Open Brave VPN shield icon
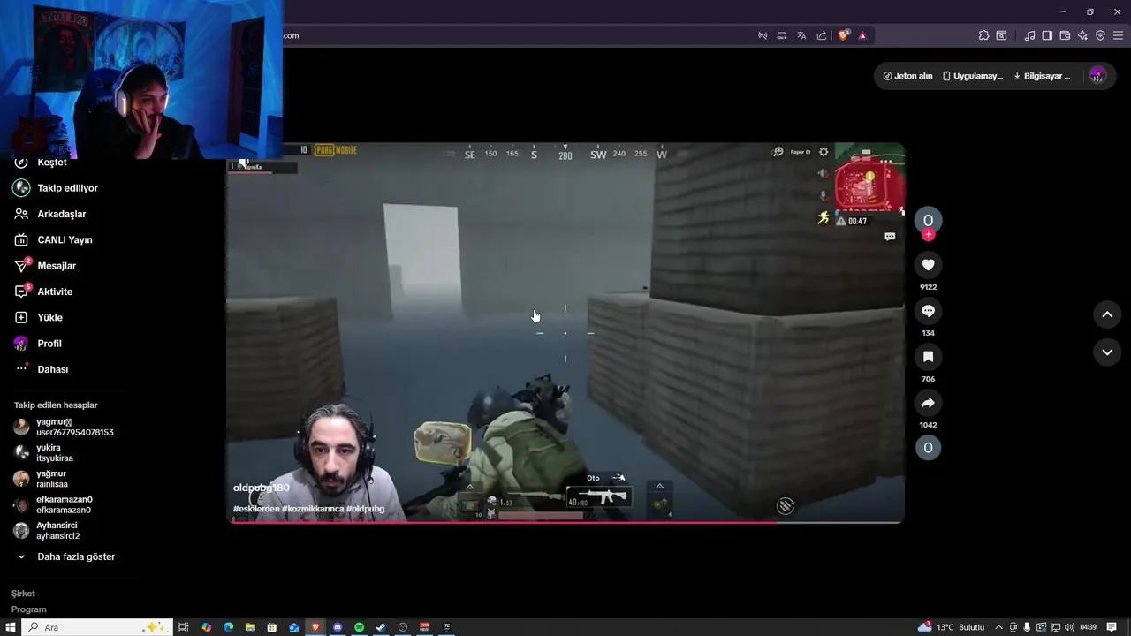This screenshot has height=636, width=1131. pyautogui.click(x=1100, y=35)
